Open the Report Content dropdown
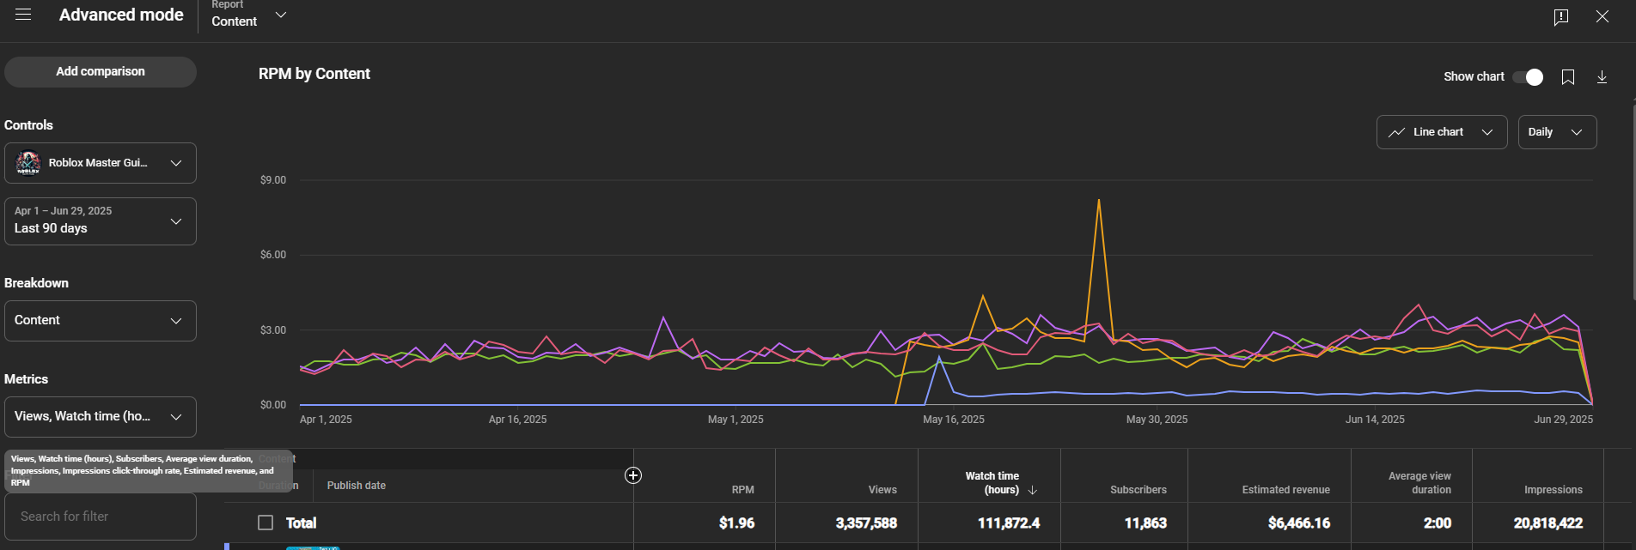This screenshot has height=550, width=1636. 249,15
